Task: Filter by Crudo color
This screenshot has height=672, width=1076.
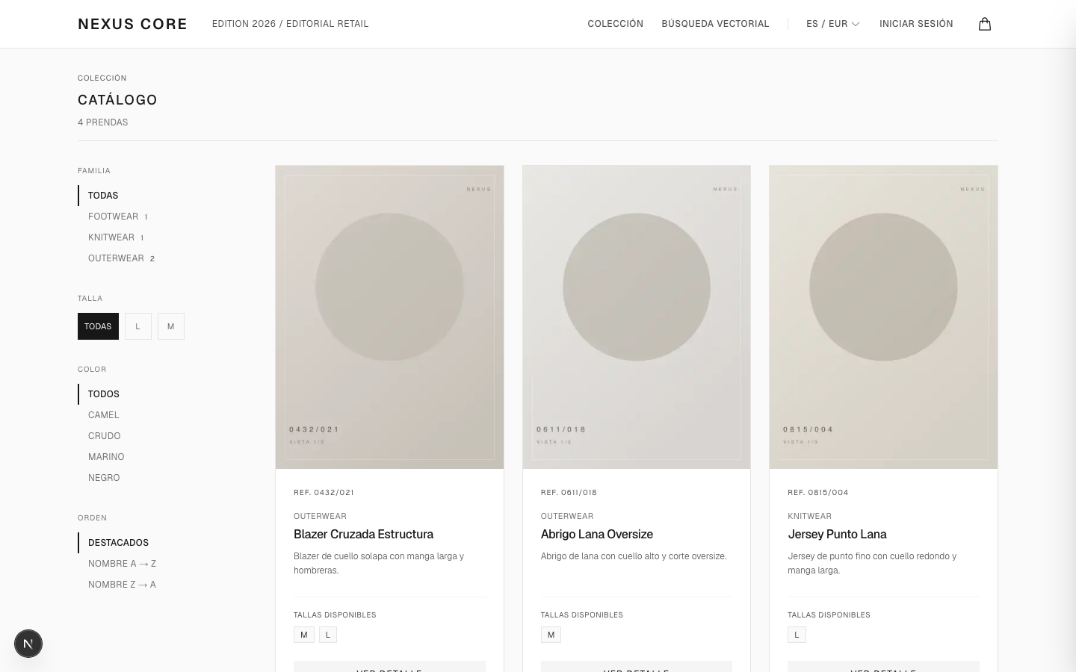Action: tap(105, 436)
